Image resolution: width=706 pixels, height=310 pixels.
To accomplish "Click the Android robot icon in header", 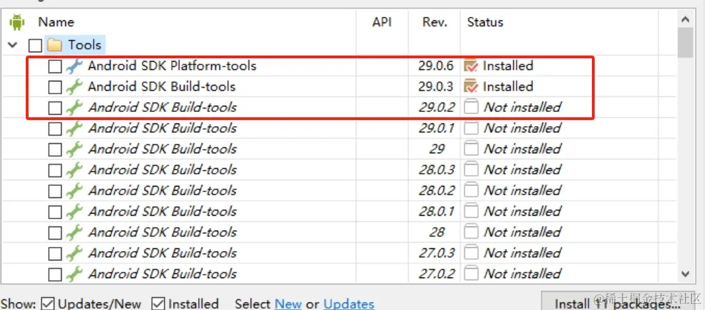I will click(17, 22).
